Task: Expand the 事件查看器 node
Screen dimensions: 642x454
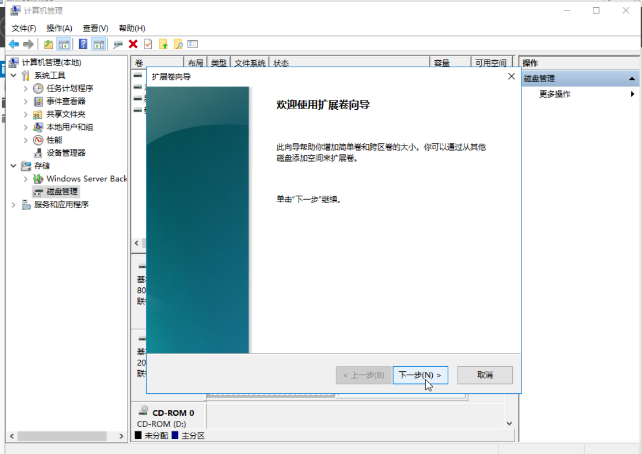Action: coord(25,102)
